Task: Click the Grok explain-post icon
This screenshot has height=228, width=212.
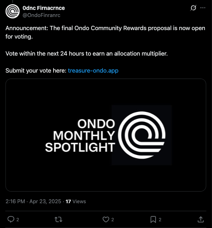Action: 193,8
